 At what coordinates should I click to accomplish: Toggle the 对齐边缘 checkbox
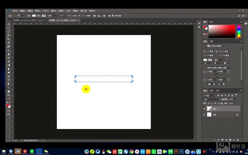(x=113, y=15)
